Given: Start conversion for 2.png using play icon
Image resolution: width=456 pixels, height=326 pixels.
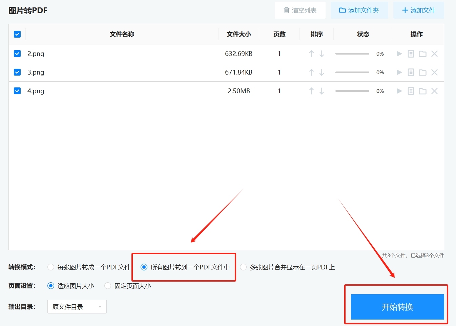Looking at the screenshot, I should tap(399, 54).
